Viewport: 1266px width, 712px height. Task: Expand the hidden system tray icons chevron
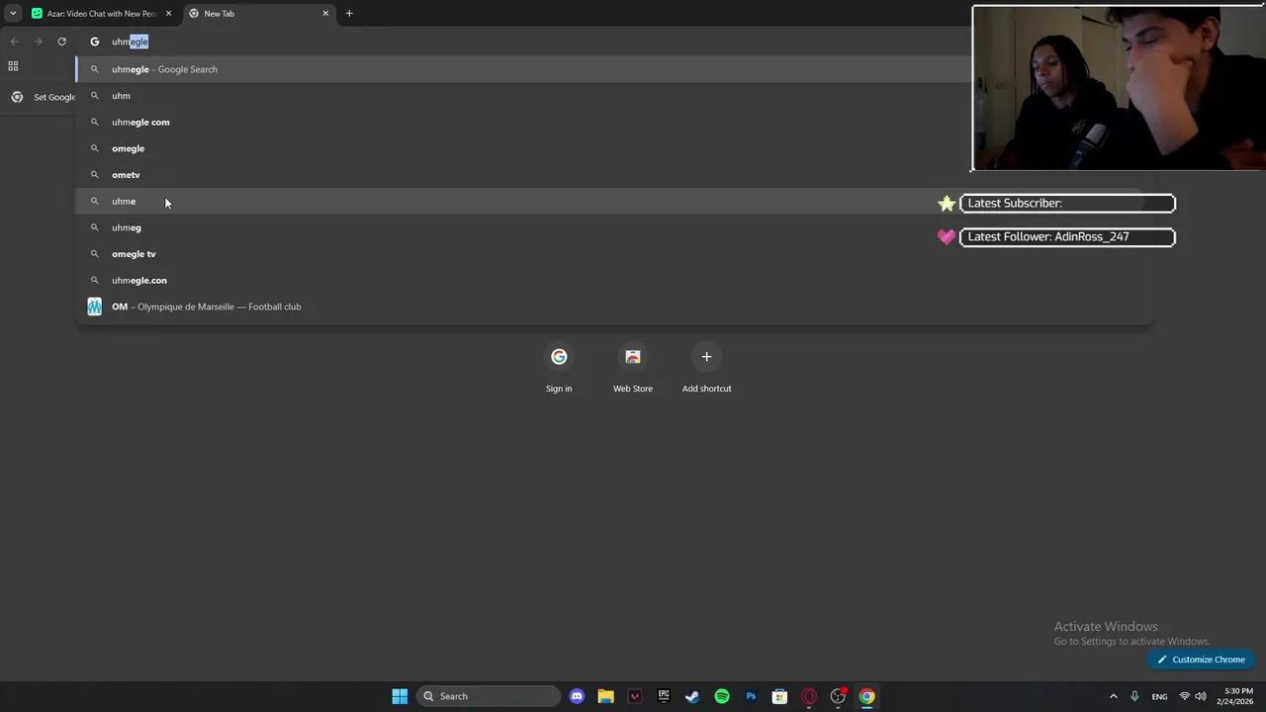tap(1113, 696)
